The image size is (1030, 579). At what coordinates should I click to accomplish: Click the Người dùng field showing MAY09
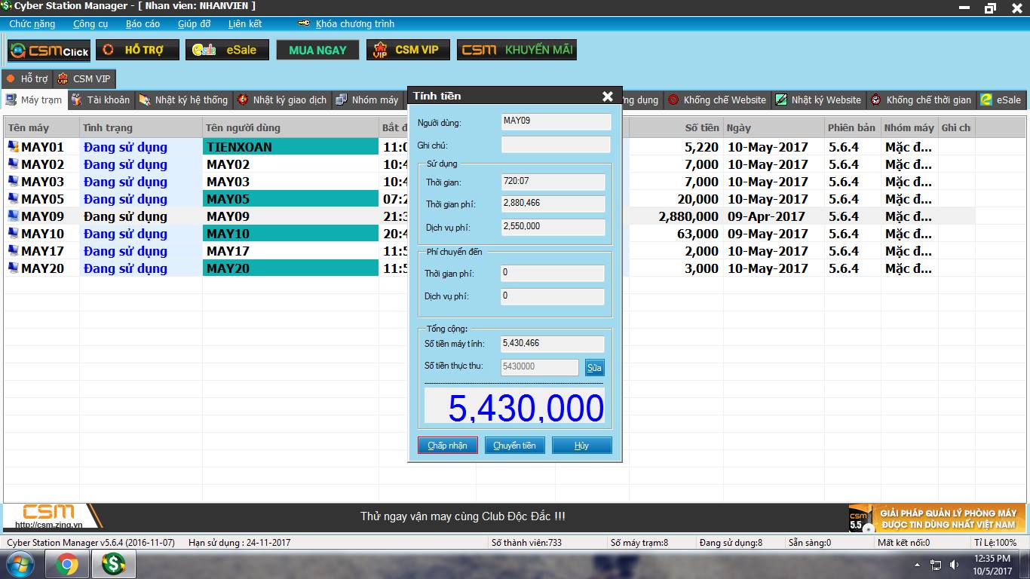pyautogui.click(x=556, y=122)
